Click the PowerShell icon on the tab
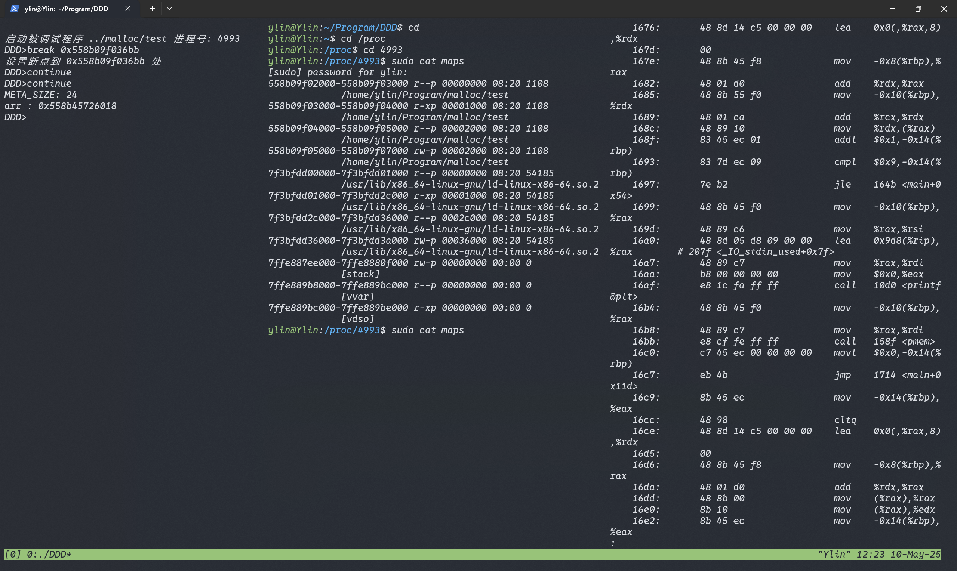Image resolution: width=957 pixels, height=571 pixels. (x=14, y=9)
